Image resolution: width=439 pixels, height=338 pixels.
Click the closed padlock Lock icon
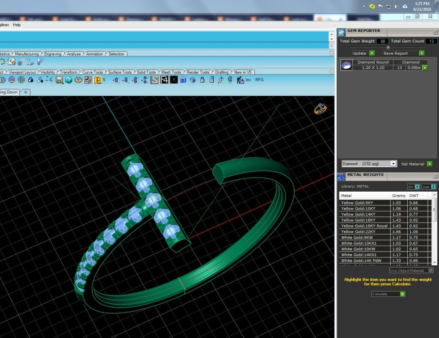(x=202, y=80)
